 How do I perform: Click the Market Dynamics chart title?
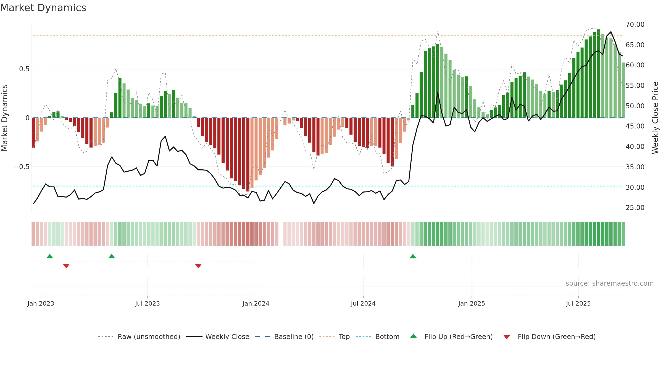tap(43, 8)
